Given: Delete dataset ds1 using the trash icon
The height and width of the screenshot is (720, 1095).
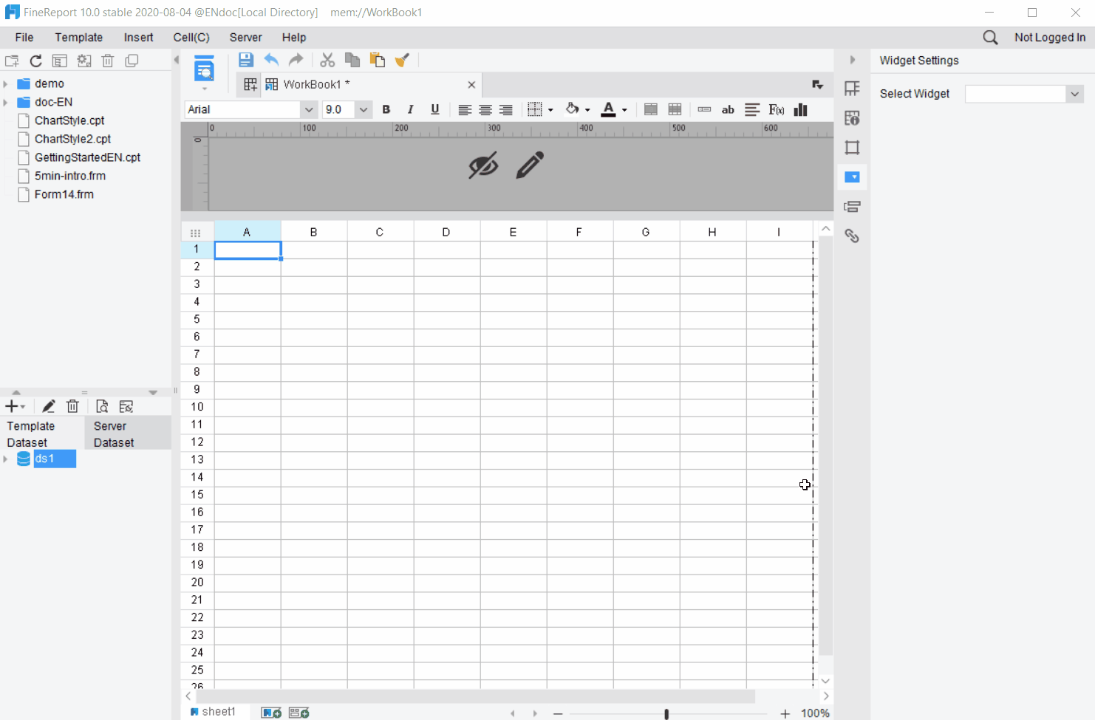Looking at the screenshot, I should point(72,405).
